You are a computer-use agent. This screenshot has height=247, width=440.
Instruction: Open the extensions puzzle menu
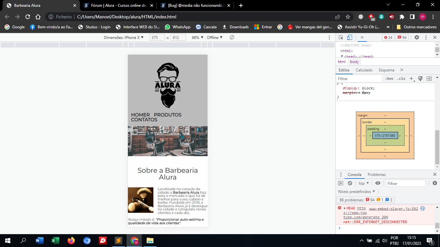click(402, 17)
